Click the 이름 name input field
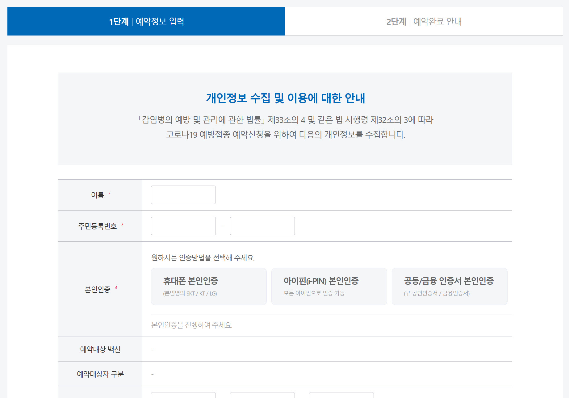This screenshot has height=398, width=569. coord(183,195)
